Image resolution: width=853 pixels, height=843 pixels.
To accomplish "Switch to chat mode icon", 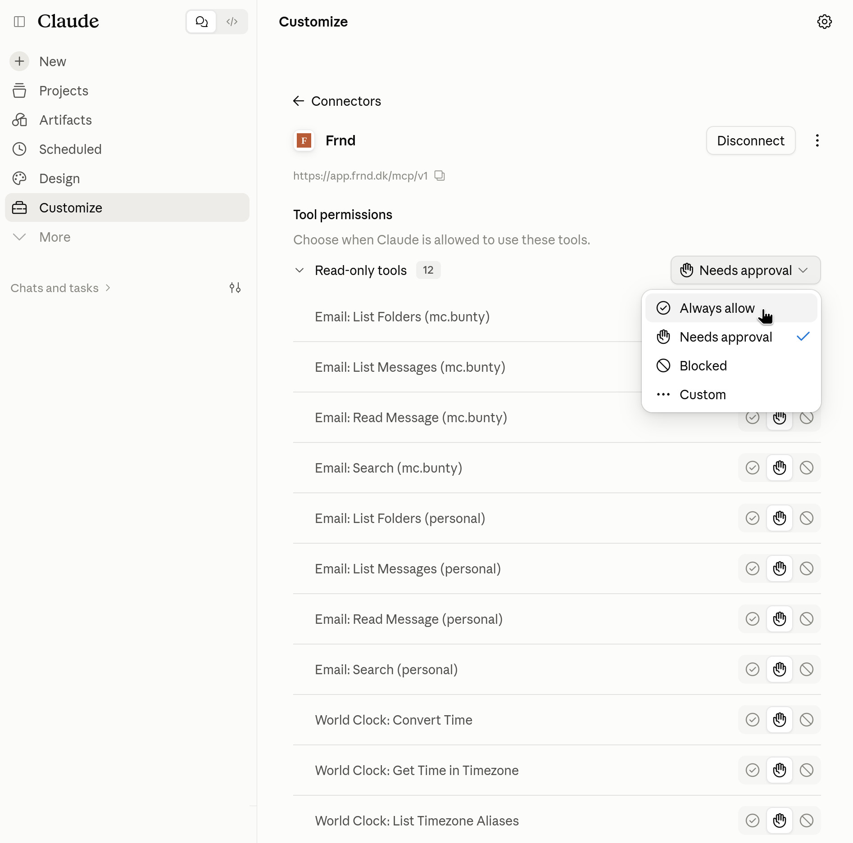I will click(201, 22).
